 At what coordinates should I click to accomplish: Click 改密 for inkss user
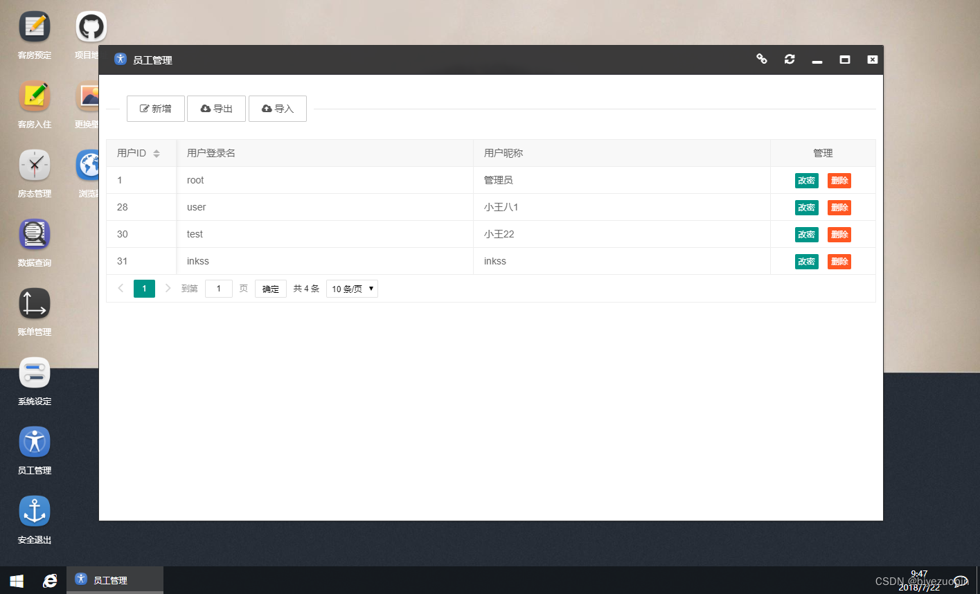[807, 261]
